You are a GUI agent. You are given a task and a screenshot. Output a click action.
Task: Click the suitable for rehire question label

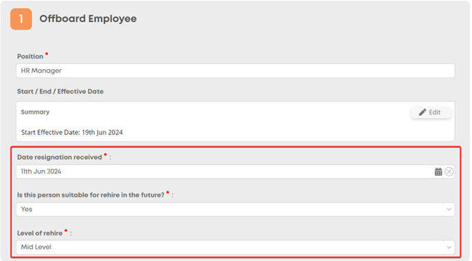point(91,195)
